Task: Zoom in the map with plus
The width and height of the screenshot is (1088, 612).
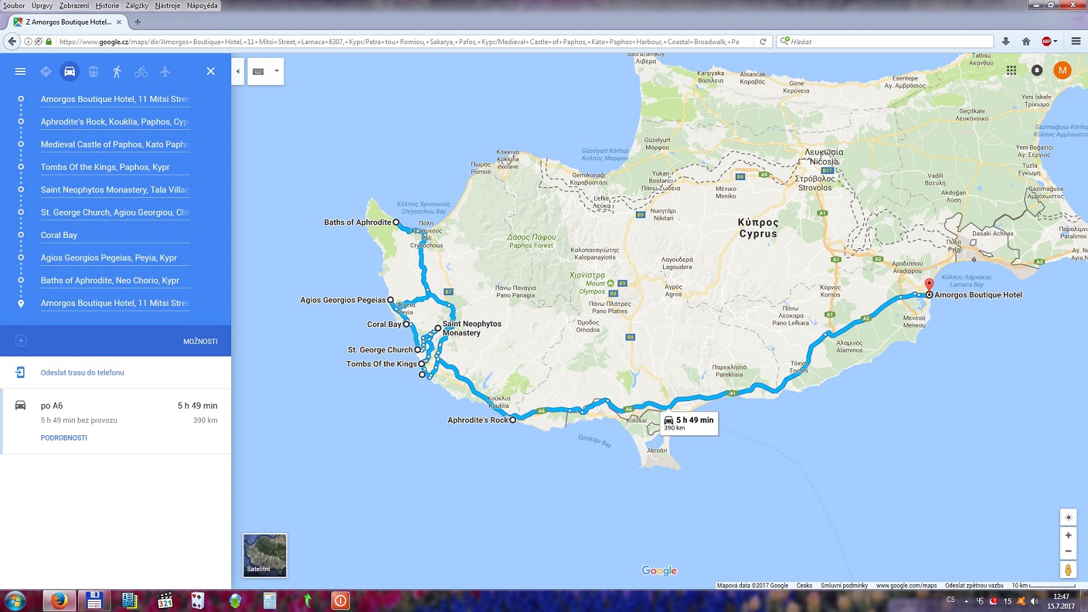Action: coord(1068,535)
